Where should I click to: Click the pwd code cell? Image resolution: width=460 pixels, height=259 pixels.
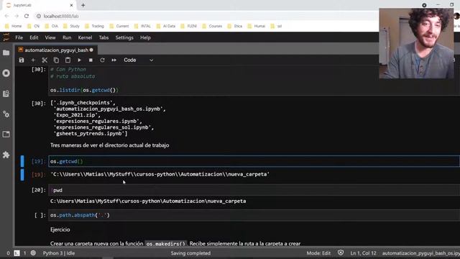[x=254, y=190]
